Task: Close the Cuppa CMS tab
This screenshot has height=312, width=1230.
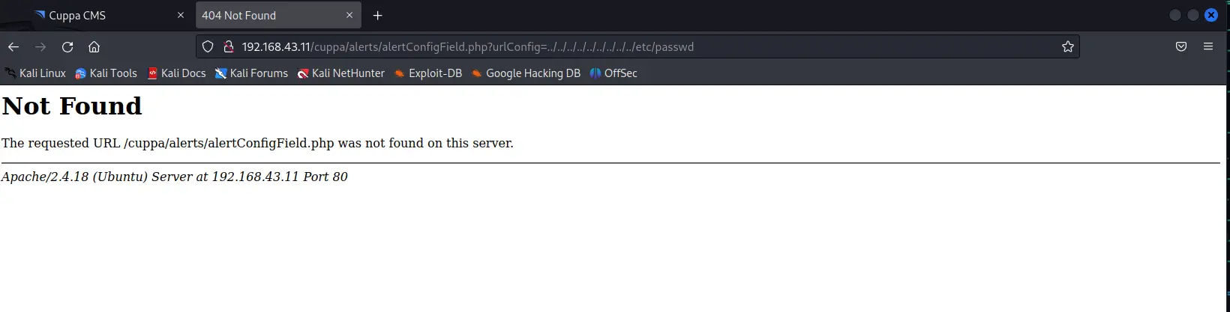Action: pos(180,15)
